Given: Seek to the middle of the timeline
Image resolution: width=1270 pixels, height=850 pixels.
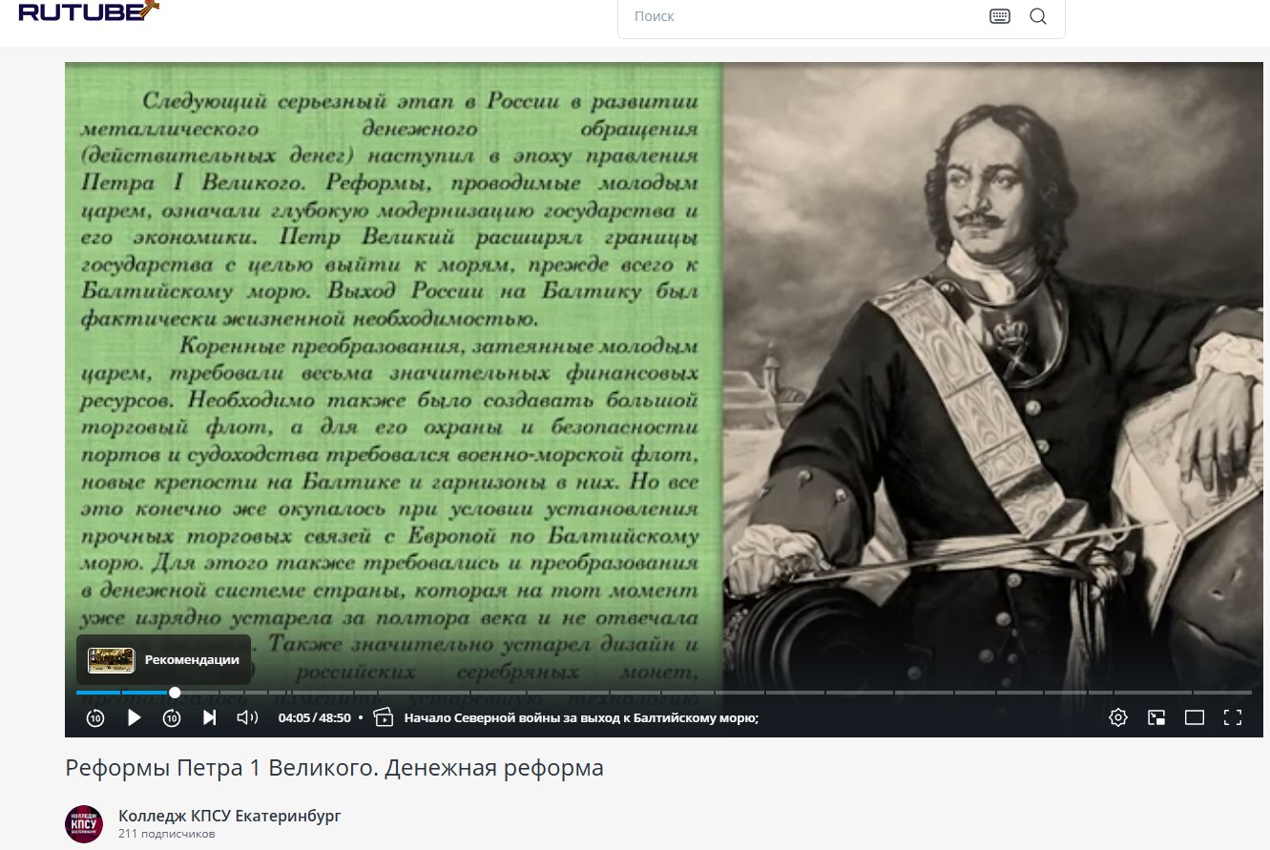Looking at the screenshot, I should (664, 693).
